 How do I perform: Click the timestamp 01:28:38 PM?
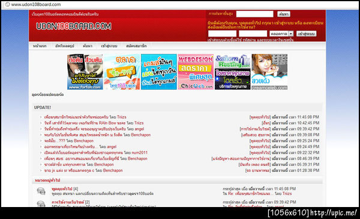(308, 171)
